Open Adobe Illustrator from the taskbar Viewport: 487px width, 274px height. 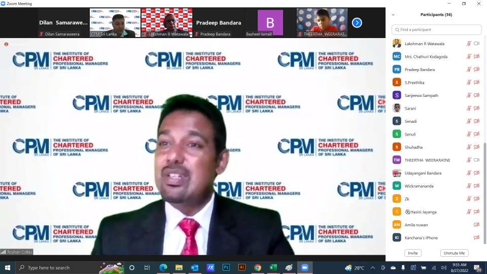click(242, 267)
